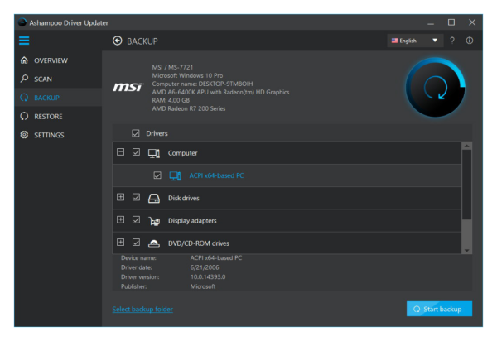Expand the Display adapters node

[120, 219]
